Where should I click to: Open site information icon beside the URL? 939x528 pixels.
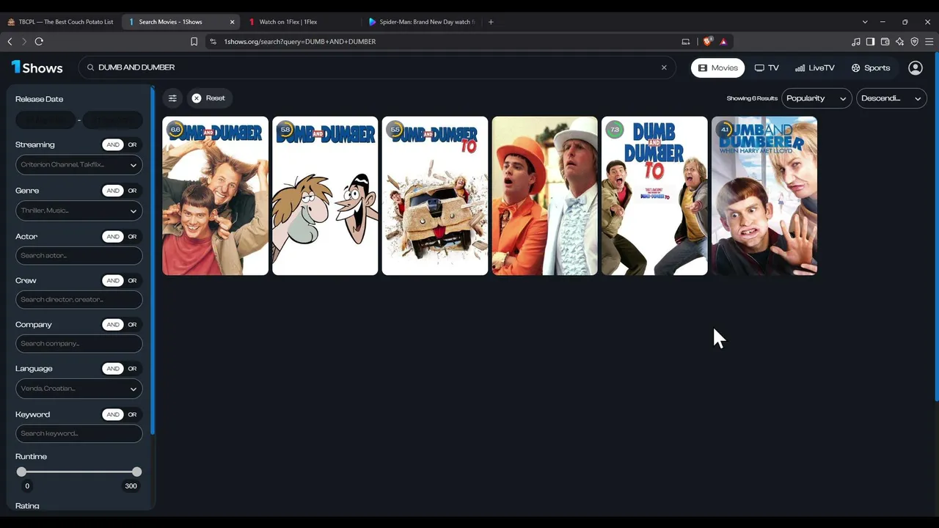[x=213, y=42]
